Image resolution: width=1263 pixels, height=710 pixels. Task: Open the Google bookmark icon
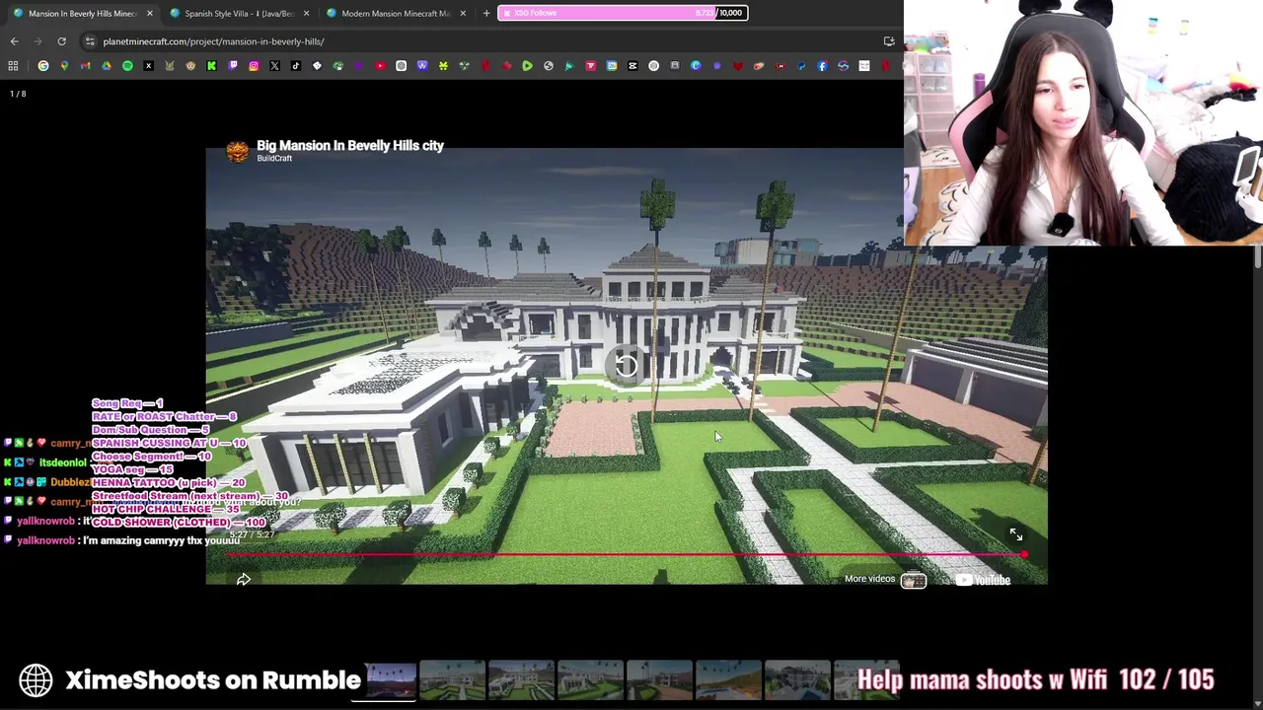coord(43,66)
